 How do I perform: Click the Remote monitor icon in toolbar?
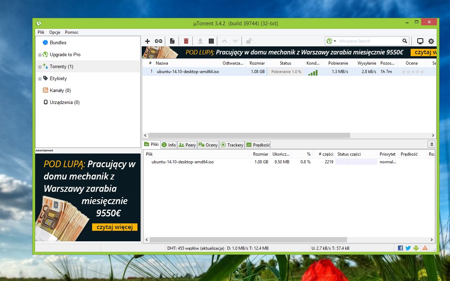420,41
